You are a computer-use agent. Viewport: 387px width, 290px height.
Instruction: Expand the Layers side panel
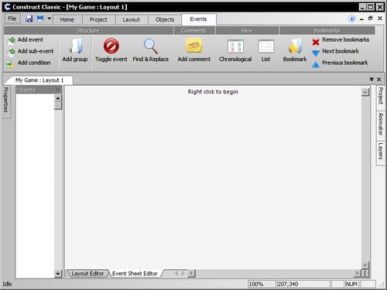381,151
